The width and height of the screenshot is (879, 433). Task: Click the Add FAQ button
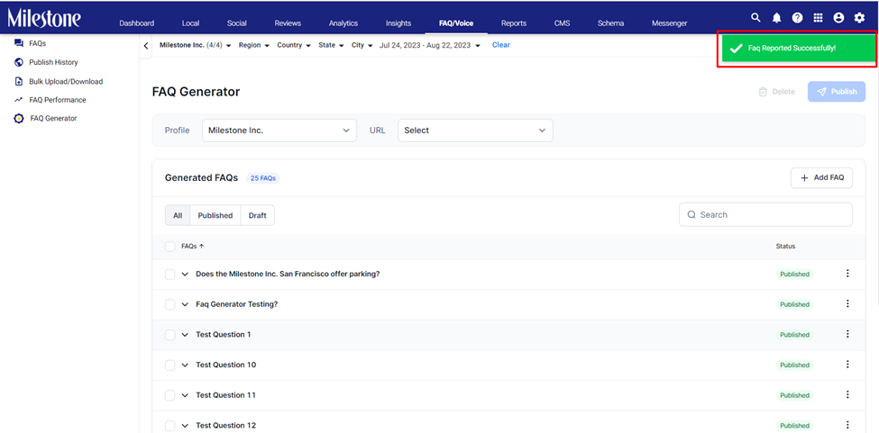coord(821,177)
